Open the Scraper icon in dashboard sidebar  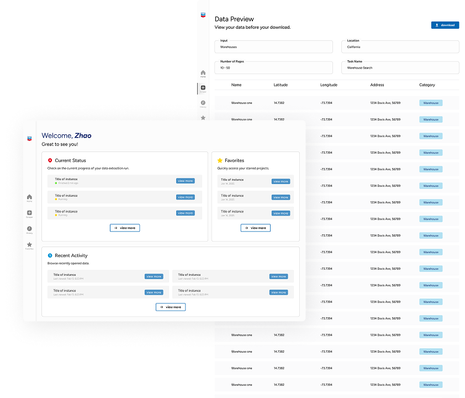(29, 213)
